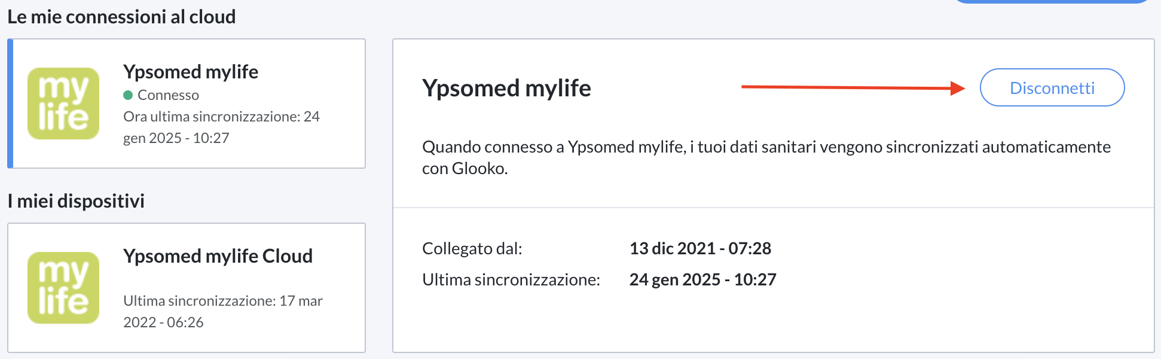Click the mylife logo in the Ypsomed mylife Cloud card
Viewport: 1161px width, 359px height.
point(63,288)
